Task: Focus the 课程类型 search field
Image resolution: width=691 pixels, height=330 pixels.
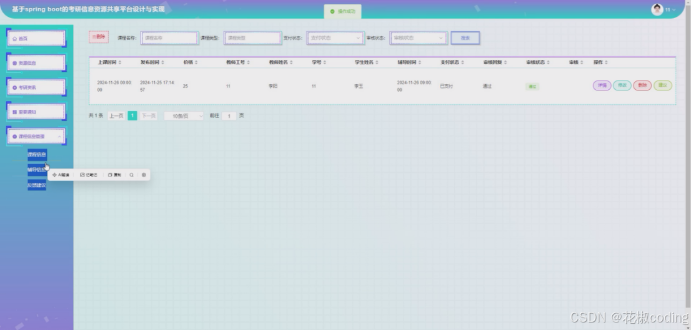Action: (x=252, y=38)
